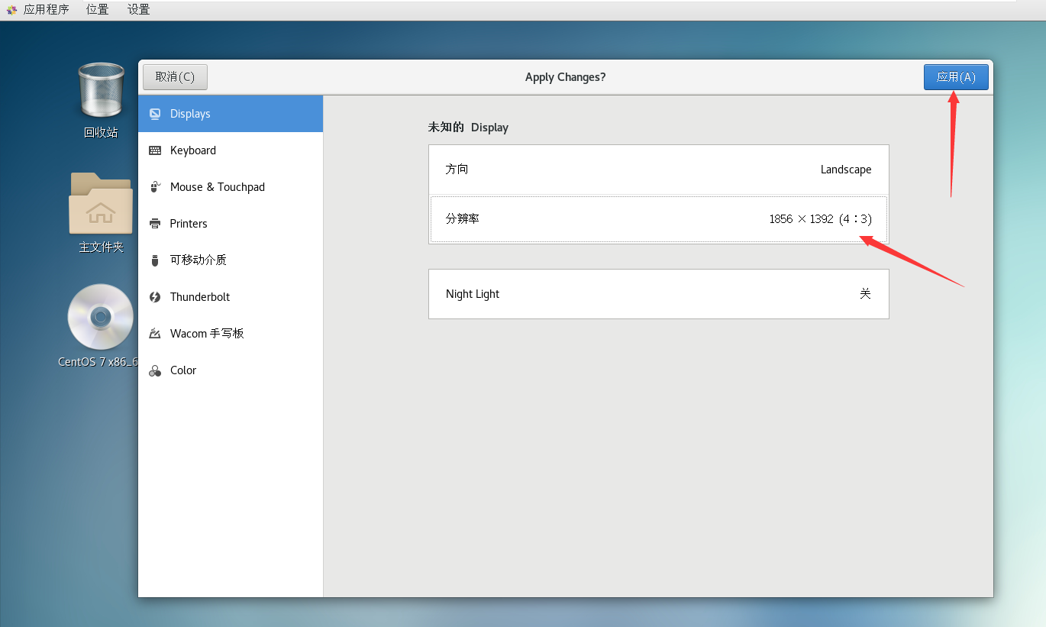Select the Thunderbolt bolt icon
Screen dimensions: 1046x627
pos(155,296)
